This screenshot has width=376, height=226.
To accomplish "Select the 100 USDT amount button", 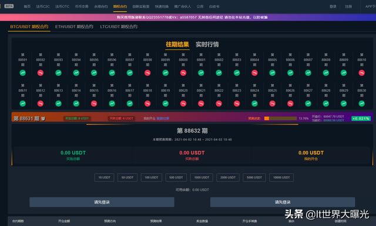I will coord(152,178).
